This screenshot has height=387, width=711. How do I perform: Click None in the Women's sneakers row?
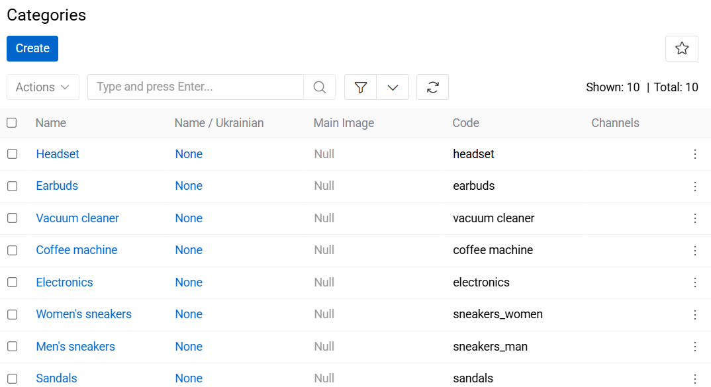189,314
